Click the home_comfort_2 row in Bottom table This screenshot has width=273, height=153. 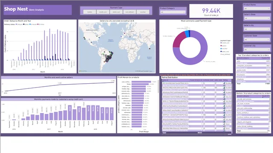(x=253, y=113)
